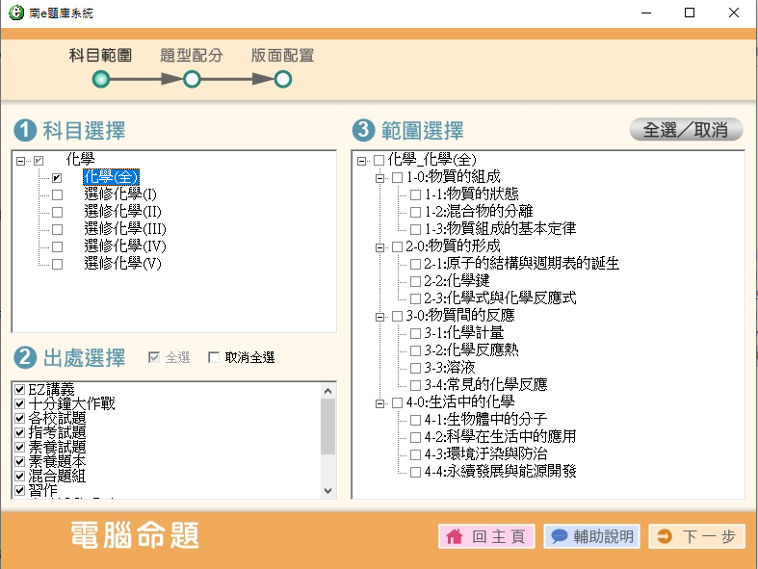Collapse the 1-0:物質的組成 chapter node

(x=379, y=177)
